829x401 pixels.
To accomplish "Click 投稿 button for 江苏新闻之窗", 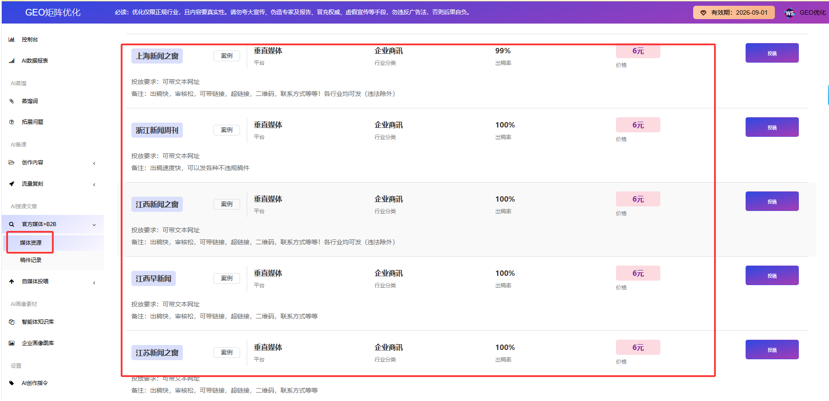I will (772, 349).
